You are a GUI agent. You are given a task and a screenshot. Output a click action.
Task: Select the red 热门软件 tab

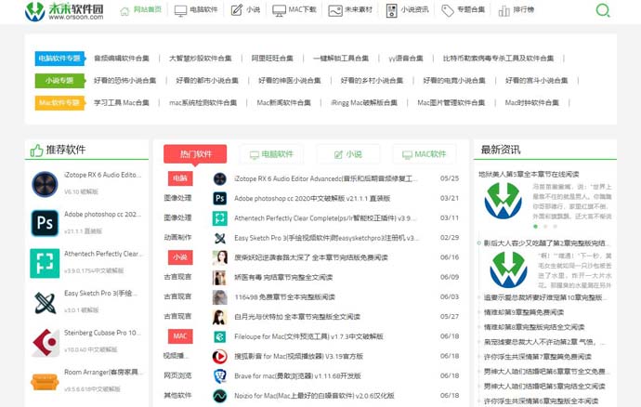(195, 154)
